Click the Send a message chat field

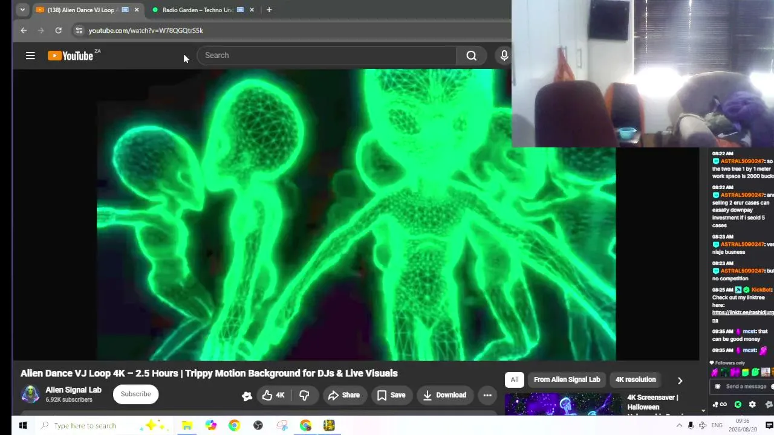pos(746,387)
